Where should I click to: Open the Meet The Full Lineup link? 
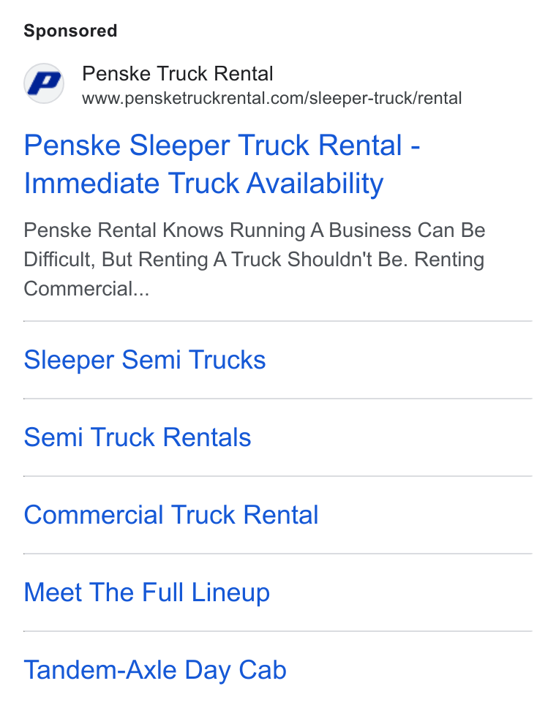coord(147,593)
